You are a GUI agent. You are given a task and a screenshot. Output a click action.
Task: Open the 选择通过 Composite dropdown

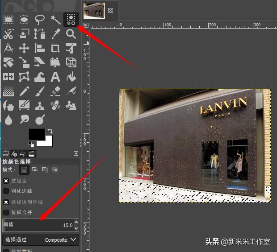tap(41, 240)
